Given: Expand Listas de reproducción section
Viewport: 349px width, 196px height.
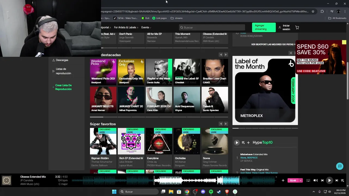Looking at the screenshot, I should pyautogui.click(x=53, y=71).
